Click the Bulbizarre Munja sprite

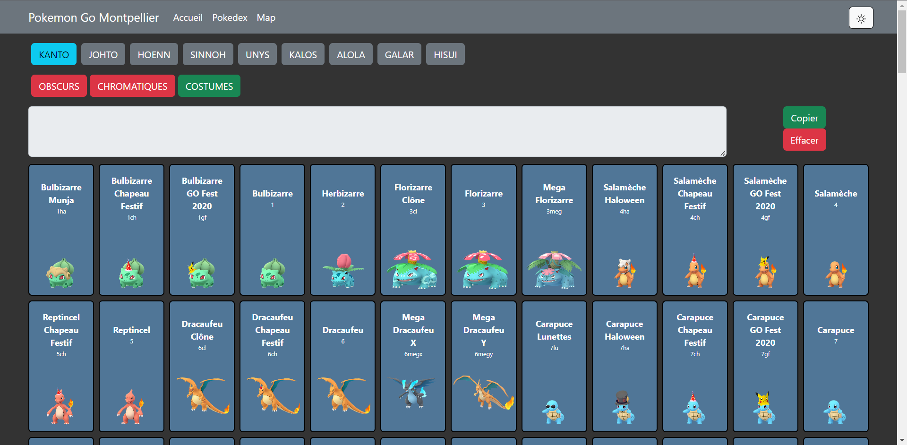tap(61, 273)
